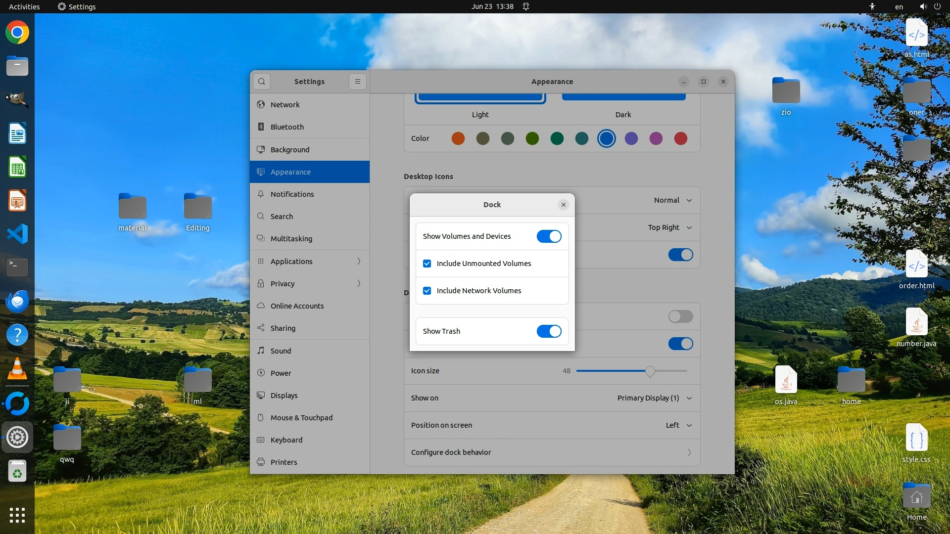Uncheck Include Unmounted Volumes
The height and width of the screenshot is (534, 950).
tap(427, 264)
